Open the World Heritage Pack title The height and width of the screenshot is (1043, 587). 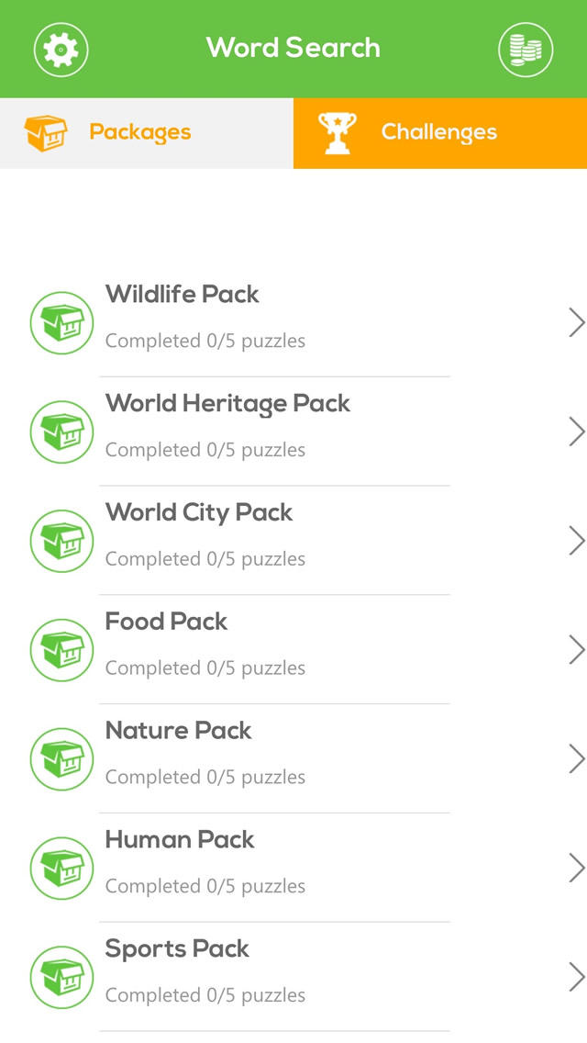pos(227,403)
